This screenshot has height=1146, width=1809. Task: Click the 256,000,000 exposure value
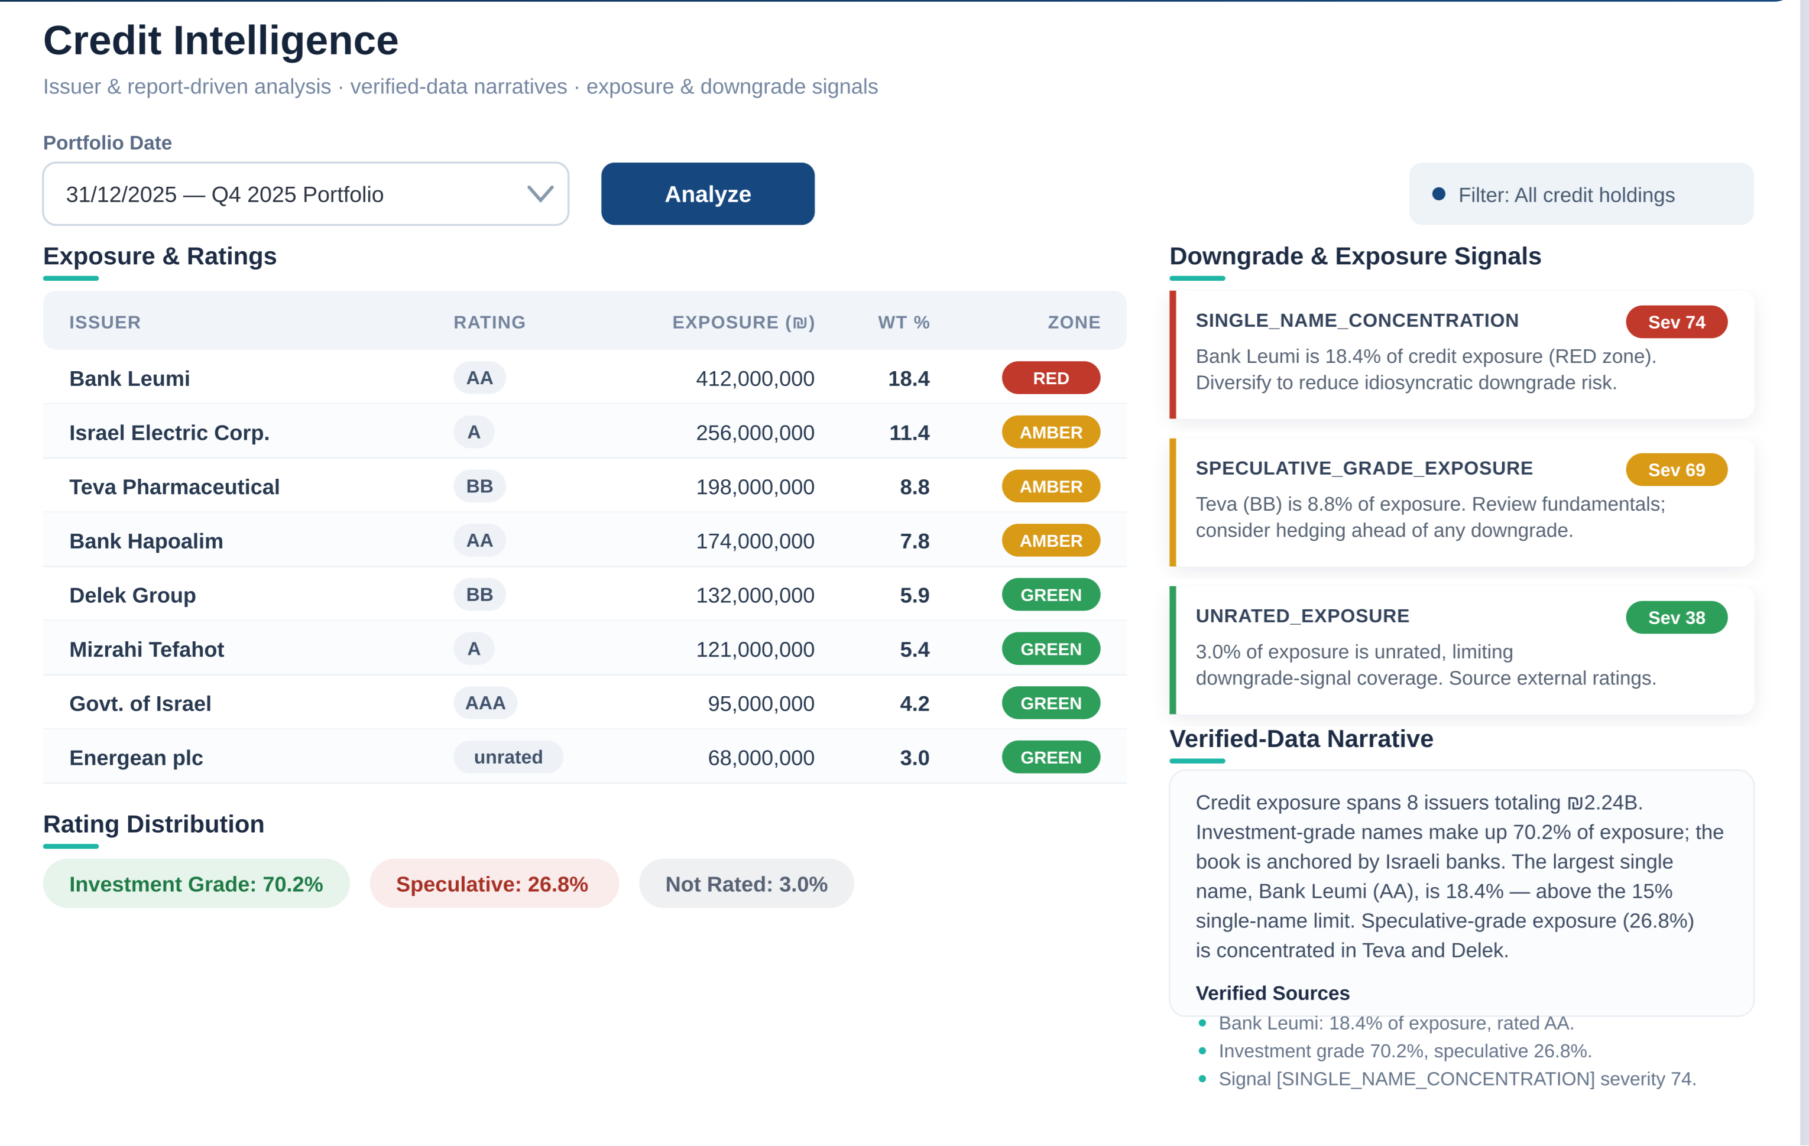tap(754, 433)
